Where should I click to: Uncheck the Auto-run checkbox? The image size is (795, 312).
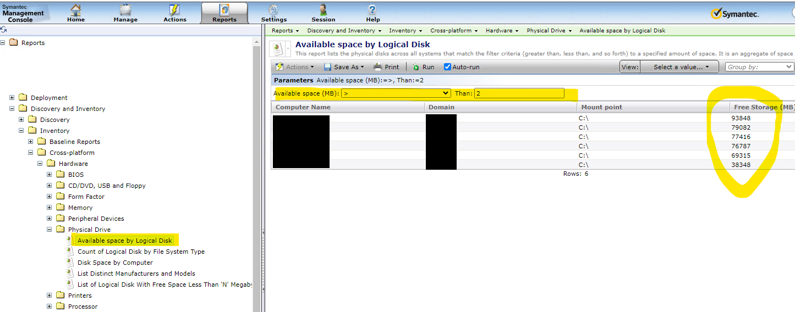447,67
